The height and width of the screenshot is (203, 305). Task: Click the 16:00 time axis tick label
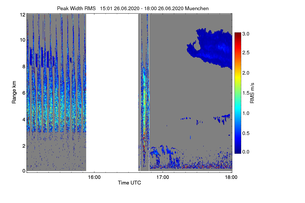point(94,177)
